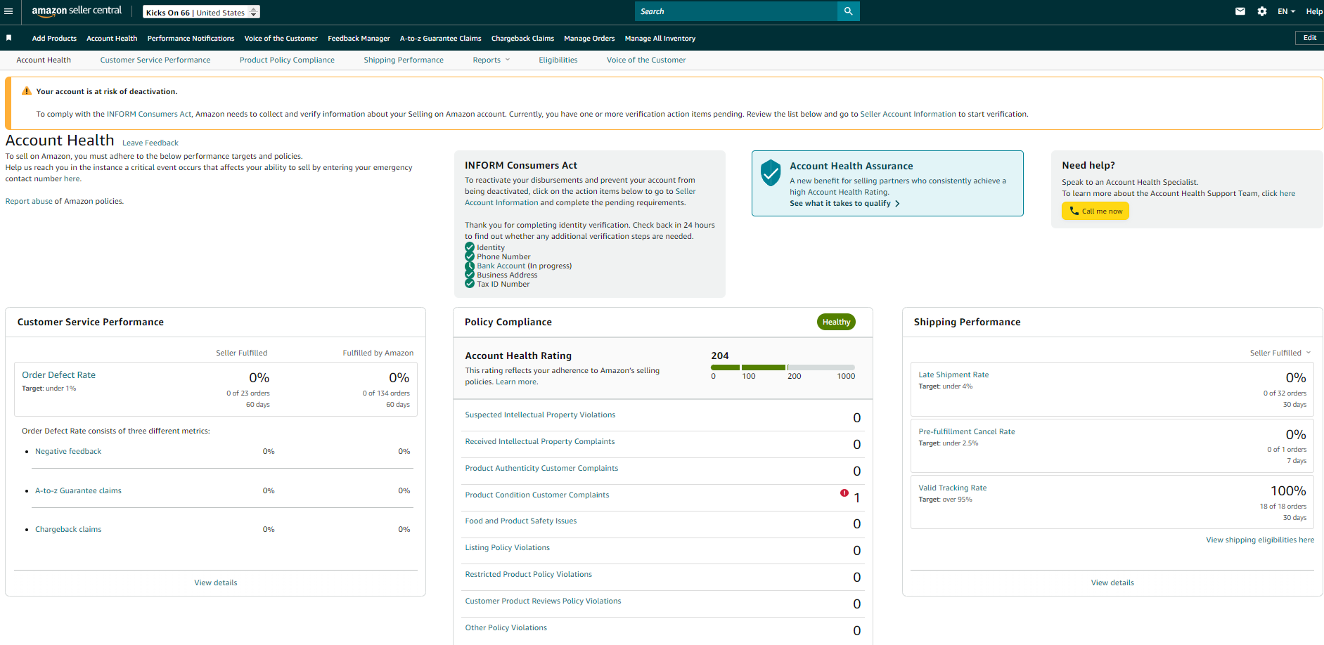Open the Report abuse link
The image size is (1324, 645).
pyautogui.click(x=29, y=202)
